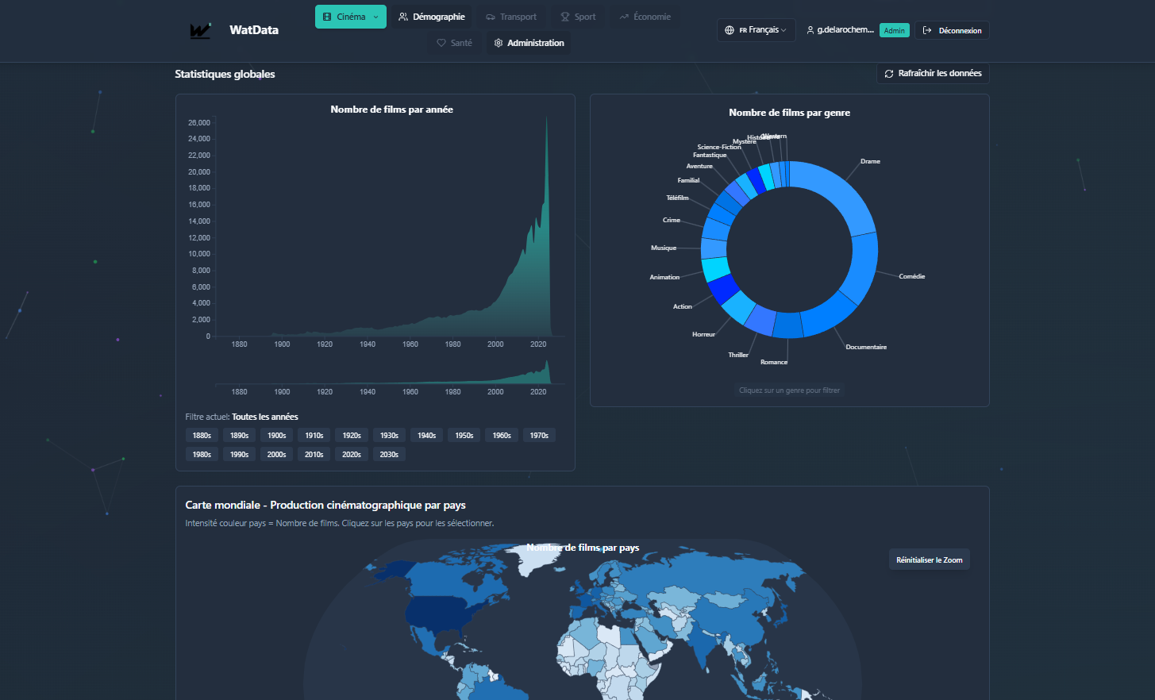Screen dimensions: 1155x700
Task: Click the Romance genre label
Action: pos(774,362)
